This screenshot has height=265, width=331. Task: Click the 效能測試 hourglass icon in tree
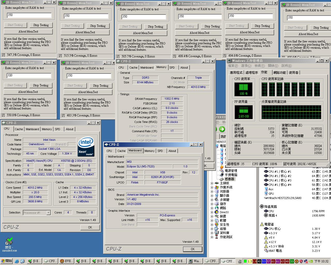tap(216, 237)
